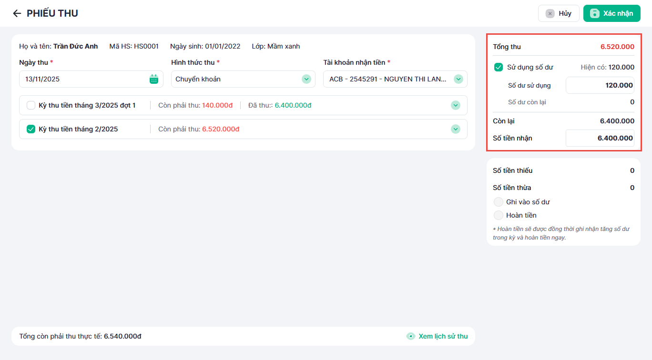
Task: Click the back arrow beside PHIẾU THU
Action: click(17, 13)
